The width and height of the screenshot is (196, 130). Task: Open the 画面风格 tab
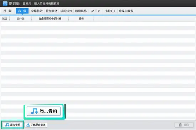click(81, 11)
